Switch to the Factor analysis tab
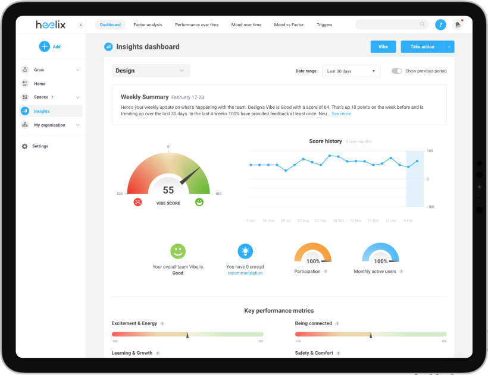The width and height of the screenshot is (488, 375). 148,25
